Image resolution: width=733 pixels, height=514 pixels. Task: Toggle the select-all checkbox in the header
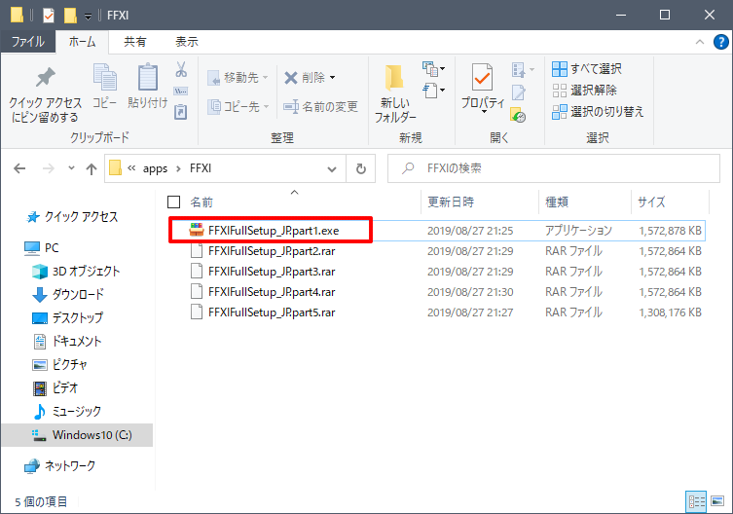[x=174, y=202]
